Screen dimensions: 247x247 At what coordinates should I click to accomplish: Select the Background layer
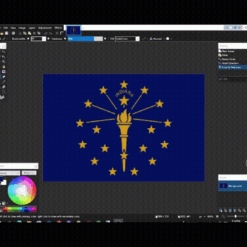point(233,186)
